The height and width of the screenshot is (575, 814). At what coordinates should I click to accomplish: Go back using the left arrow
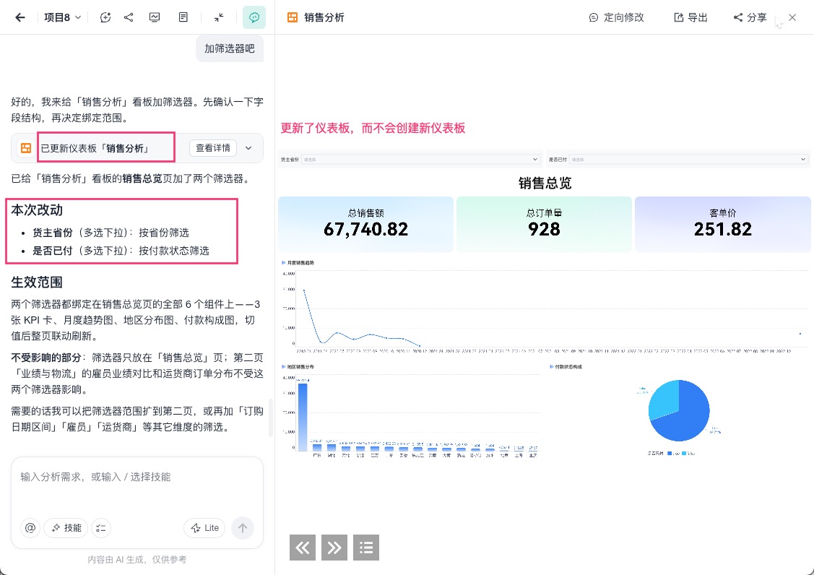(x=20, y=17)
